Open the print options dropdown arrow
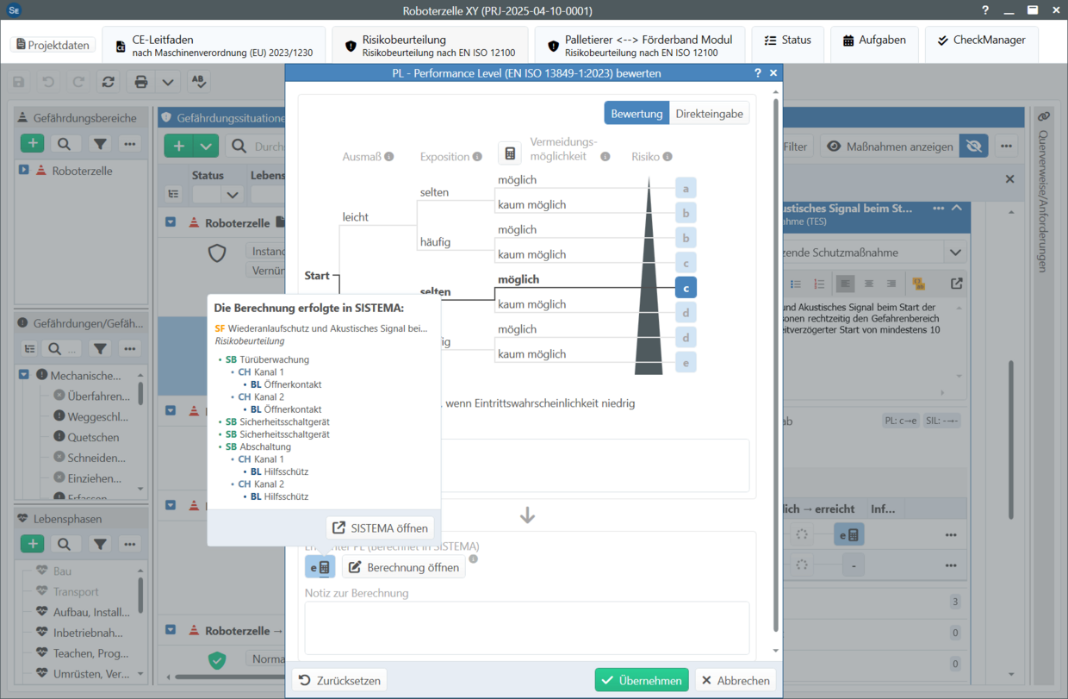The height and width of the screenshot is (699, 1068). [x=167, y=82]
